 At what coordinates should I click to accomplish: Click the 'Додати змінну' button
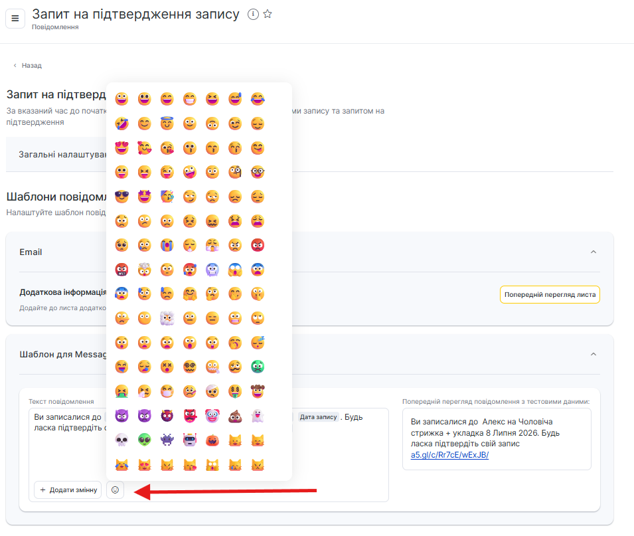(68, 490)
